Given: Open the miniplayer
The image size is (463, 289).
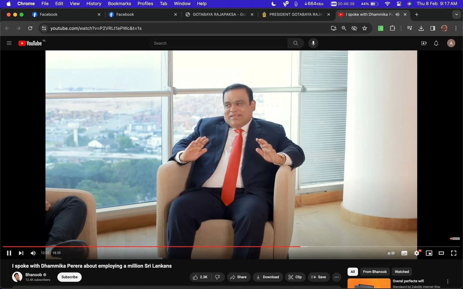Looking at the screenshot, I should 429,253.
